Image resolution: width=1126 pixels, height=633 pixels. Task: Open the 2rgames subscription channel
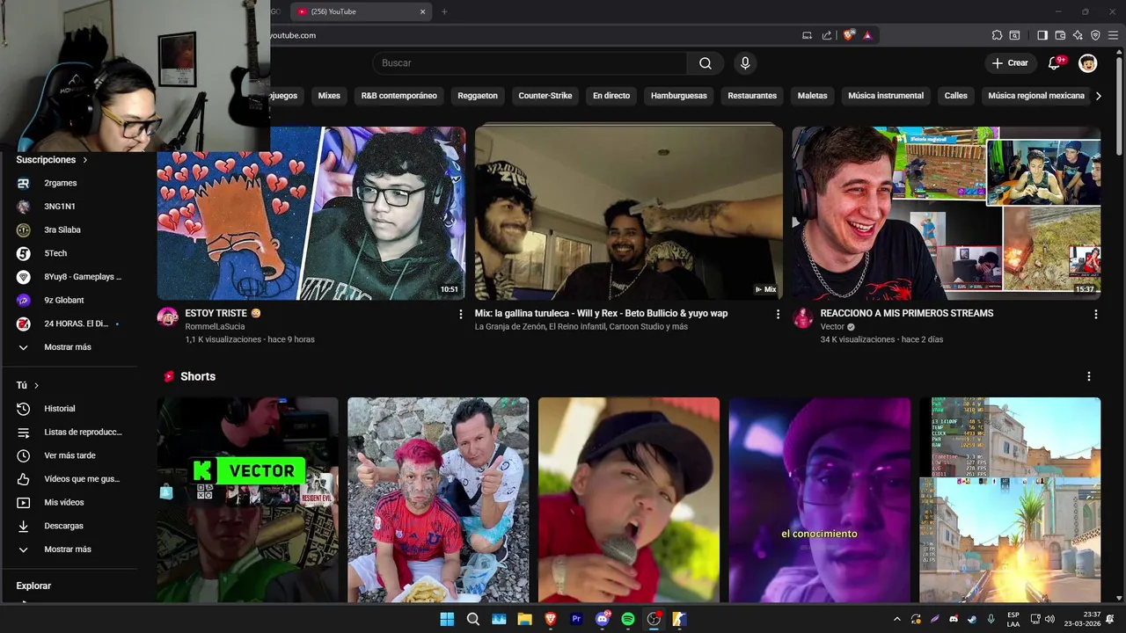70,183
